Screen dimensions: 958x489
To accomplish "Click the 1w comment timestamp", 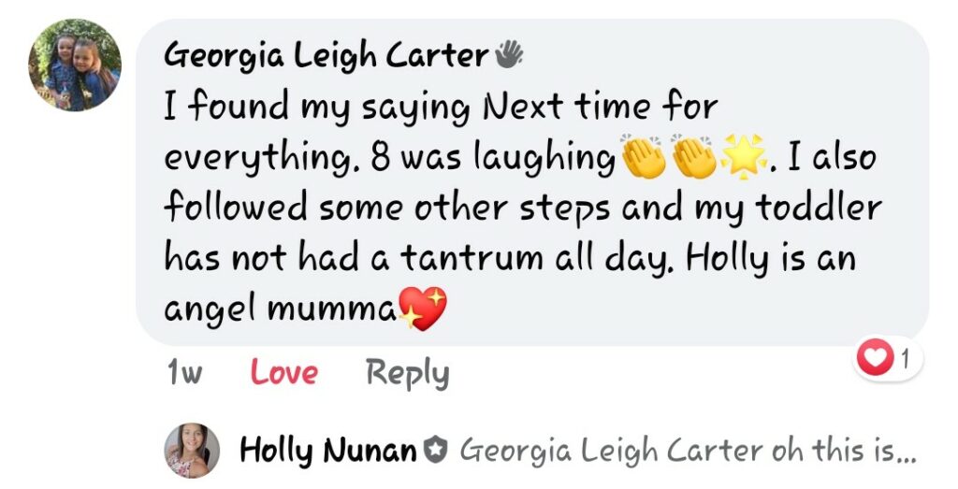I will [184, 373].
